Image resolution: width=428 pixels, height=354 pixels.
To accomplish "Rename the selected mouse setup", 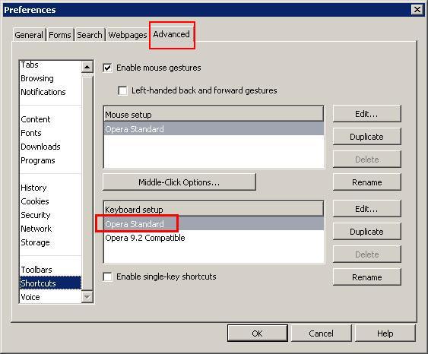I will click(x=366, y=182).
